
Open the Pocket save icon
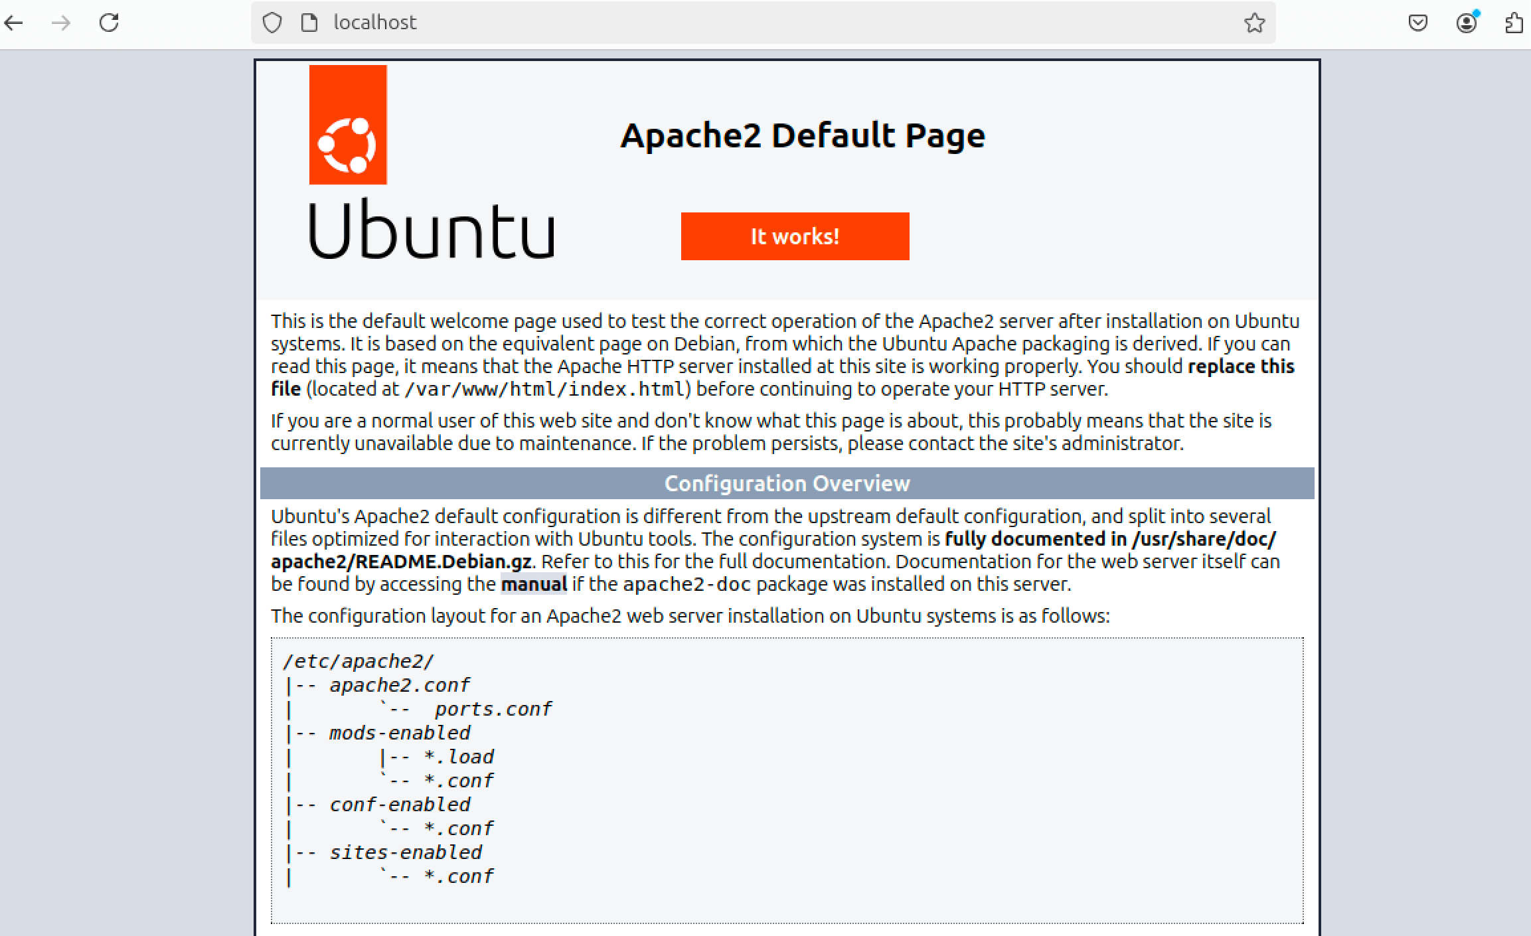(1417, 23)
